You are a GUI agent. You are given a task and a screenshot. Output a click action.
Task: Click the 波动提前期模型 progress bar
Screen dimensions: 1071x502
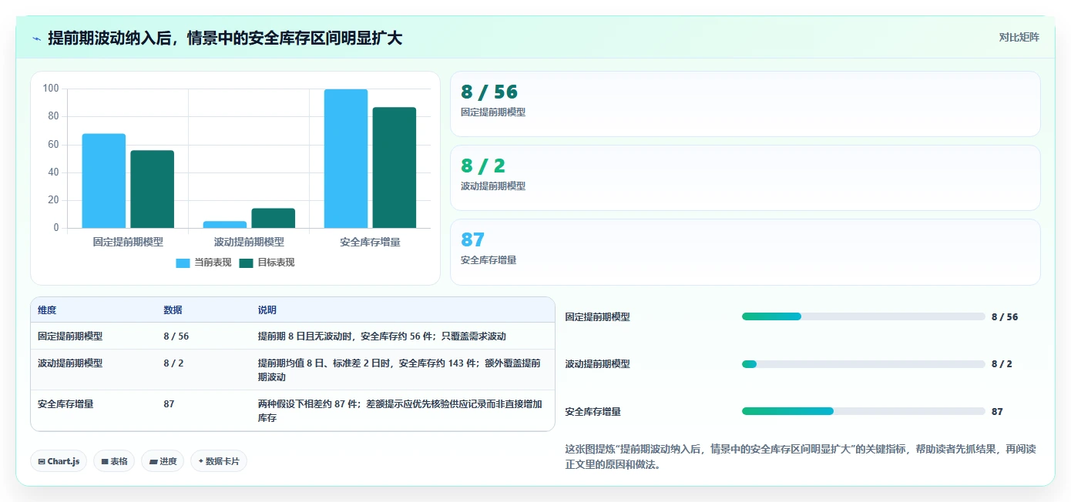[x=863, y=364]
